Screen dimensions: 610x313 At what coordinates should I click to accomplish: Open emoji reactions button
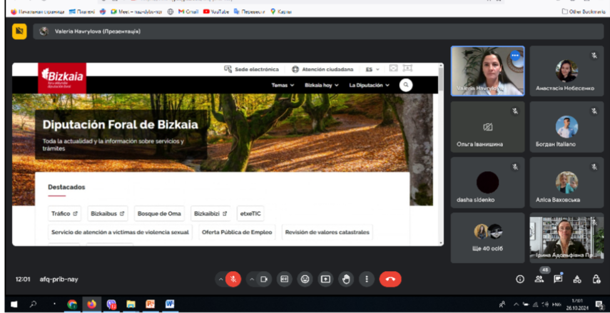tap(305, 279)
